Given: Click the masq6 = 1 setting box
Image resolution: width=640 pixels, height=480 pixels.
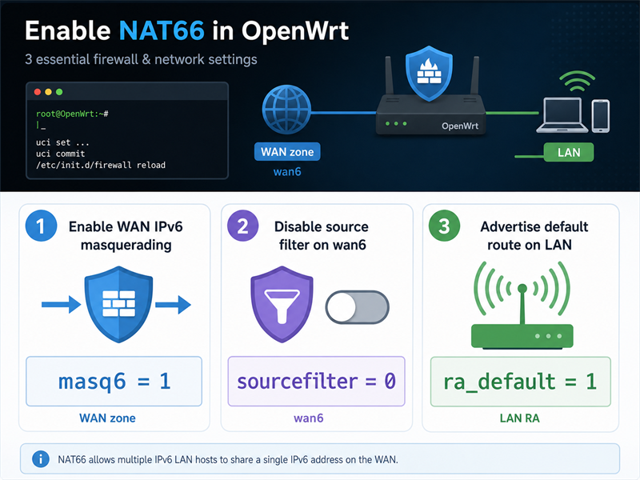Looking at the screenshot, I should tap(114, 382).
